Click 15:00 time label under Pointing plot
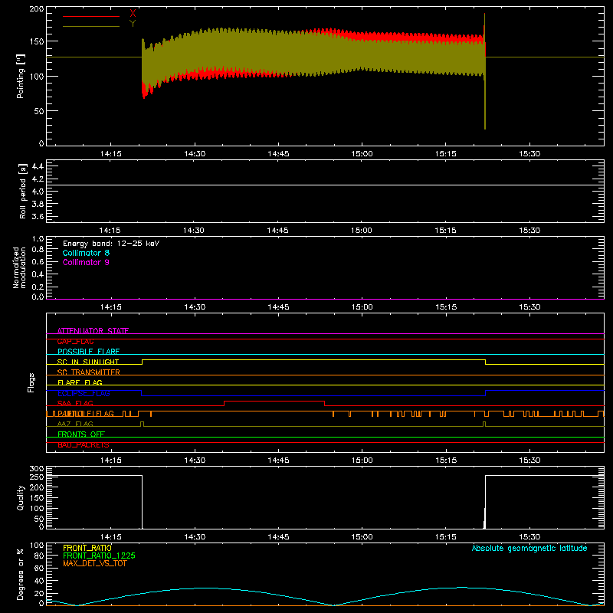The width and height of the screenshot is (613, 613). [x=362, y=154]
